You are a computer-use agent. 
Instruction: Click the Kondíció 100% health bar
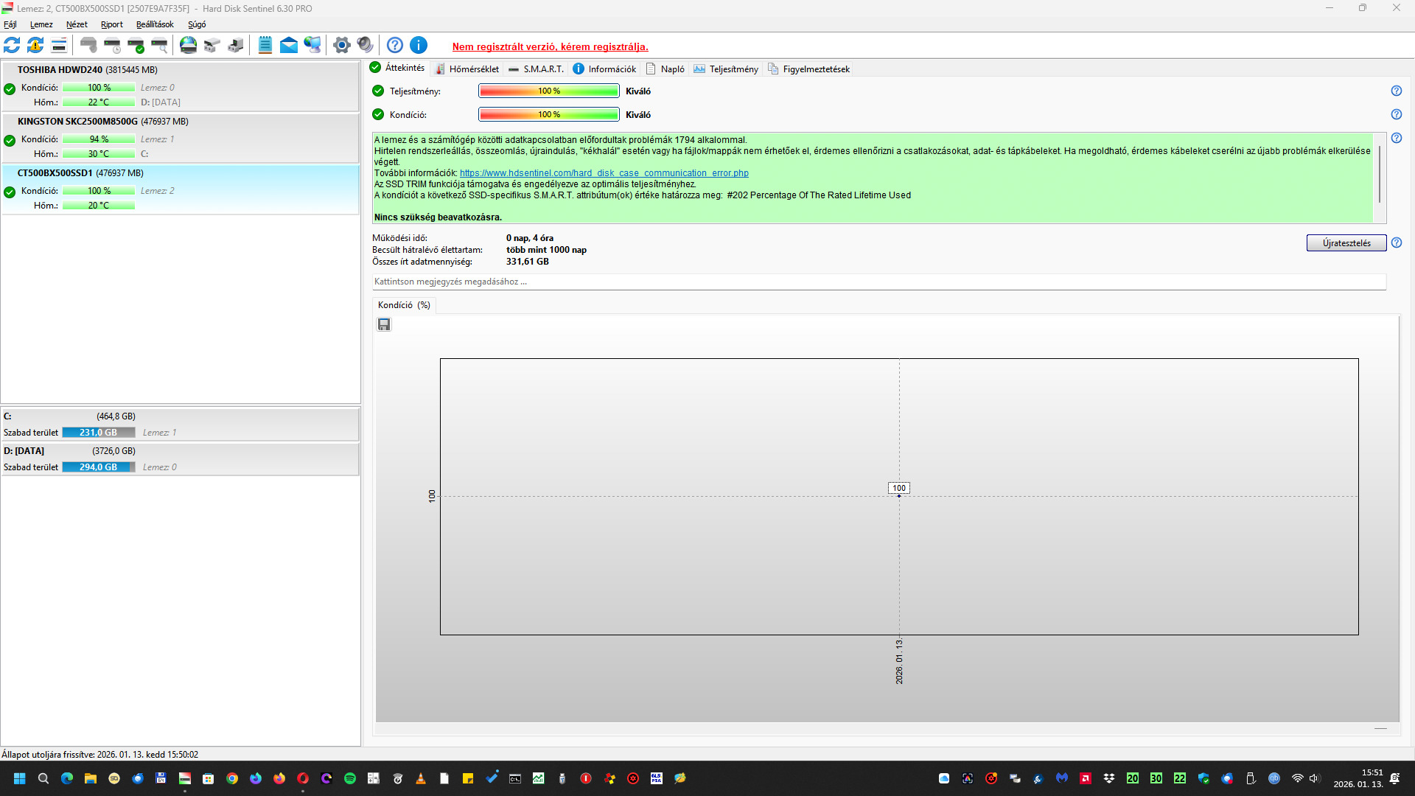(548, 114)
